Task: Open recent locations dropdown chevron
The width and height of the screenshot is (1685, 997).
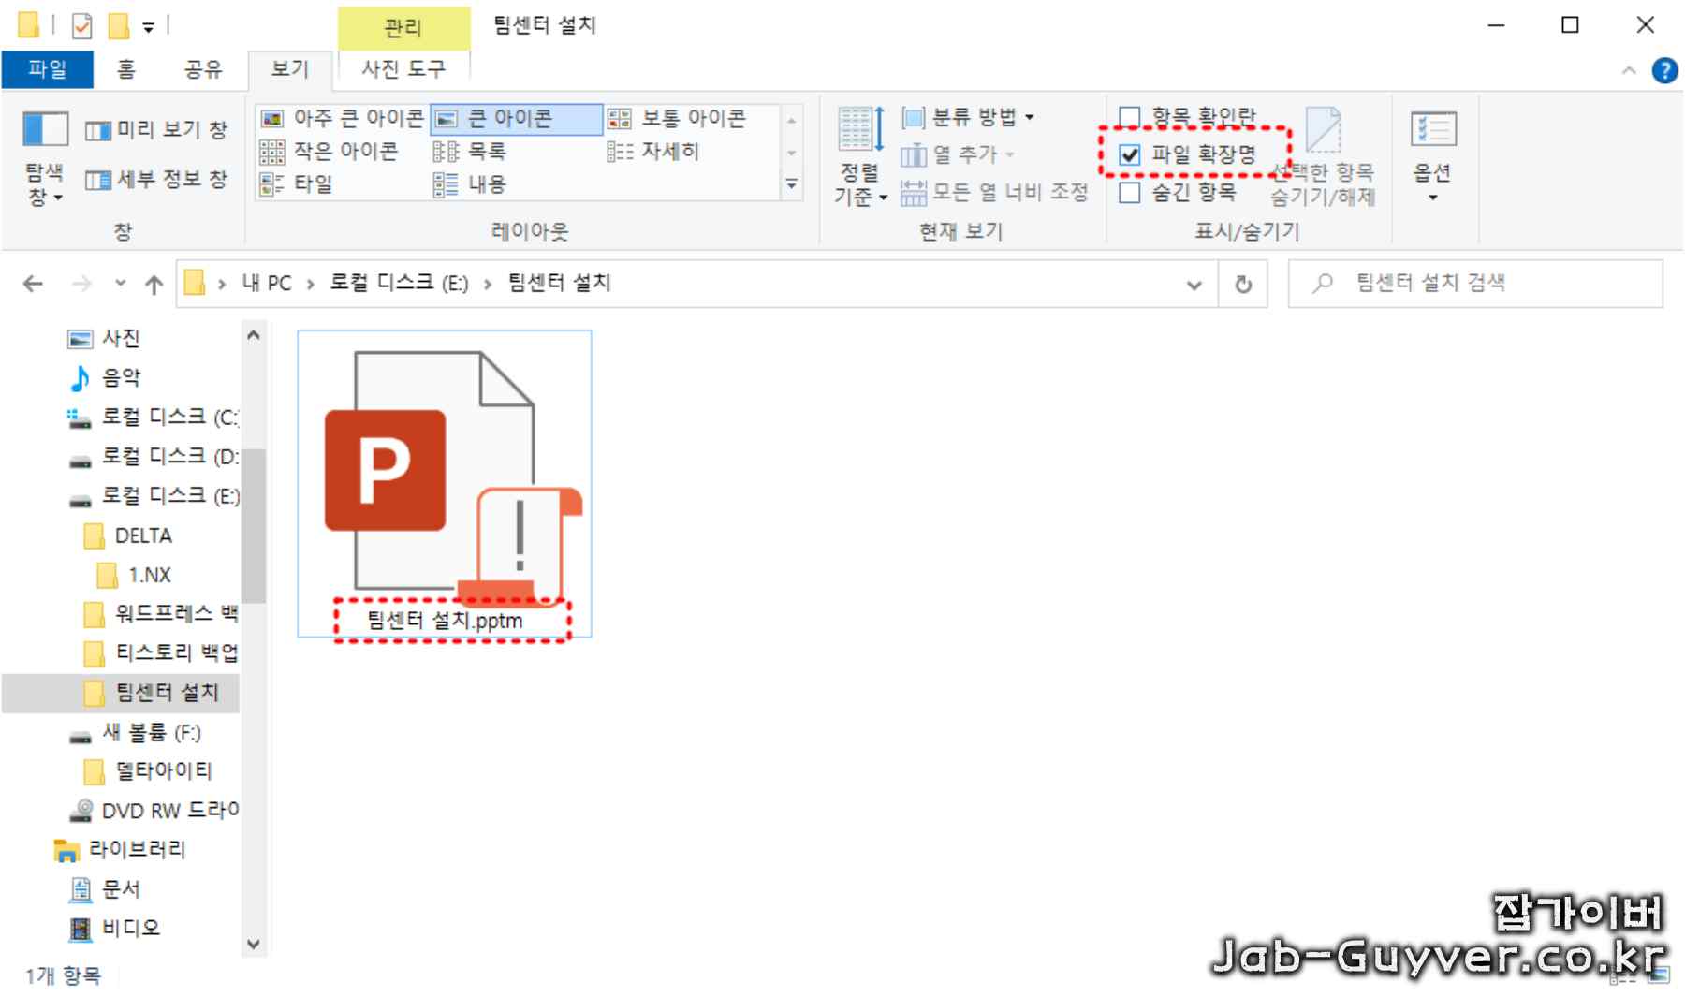Action: click(120, 284)
